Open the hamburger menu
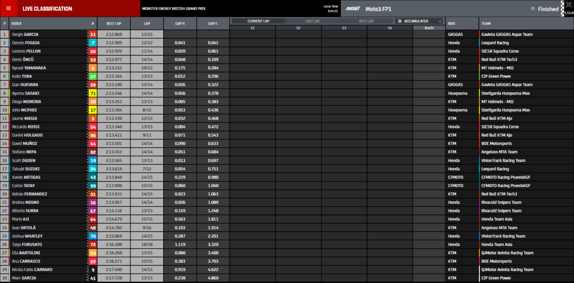Image resolution: width=574 pixels, height=283 pixels. click(8, 8)
